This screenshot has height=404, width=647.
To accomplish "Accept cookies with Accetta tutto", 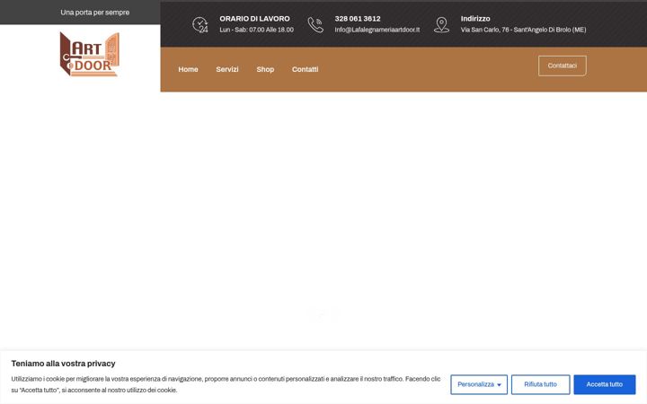I will click(x=605, y=384).
